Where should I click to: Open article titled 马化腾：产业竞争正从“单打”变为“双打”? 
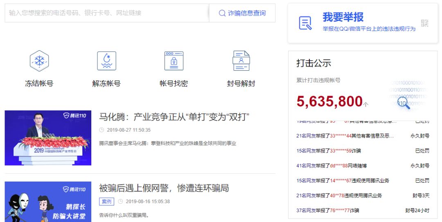[x=174, y=117]
